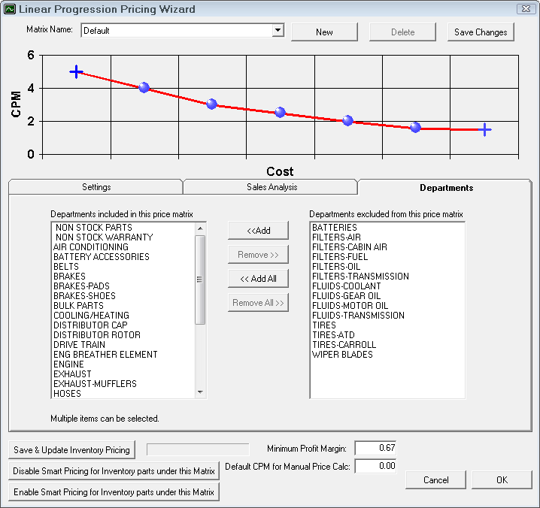Click the New matrix button
Image resolution: width=540 pixels, height=508 pixels.
(x=324, y=32)
